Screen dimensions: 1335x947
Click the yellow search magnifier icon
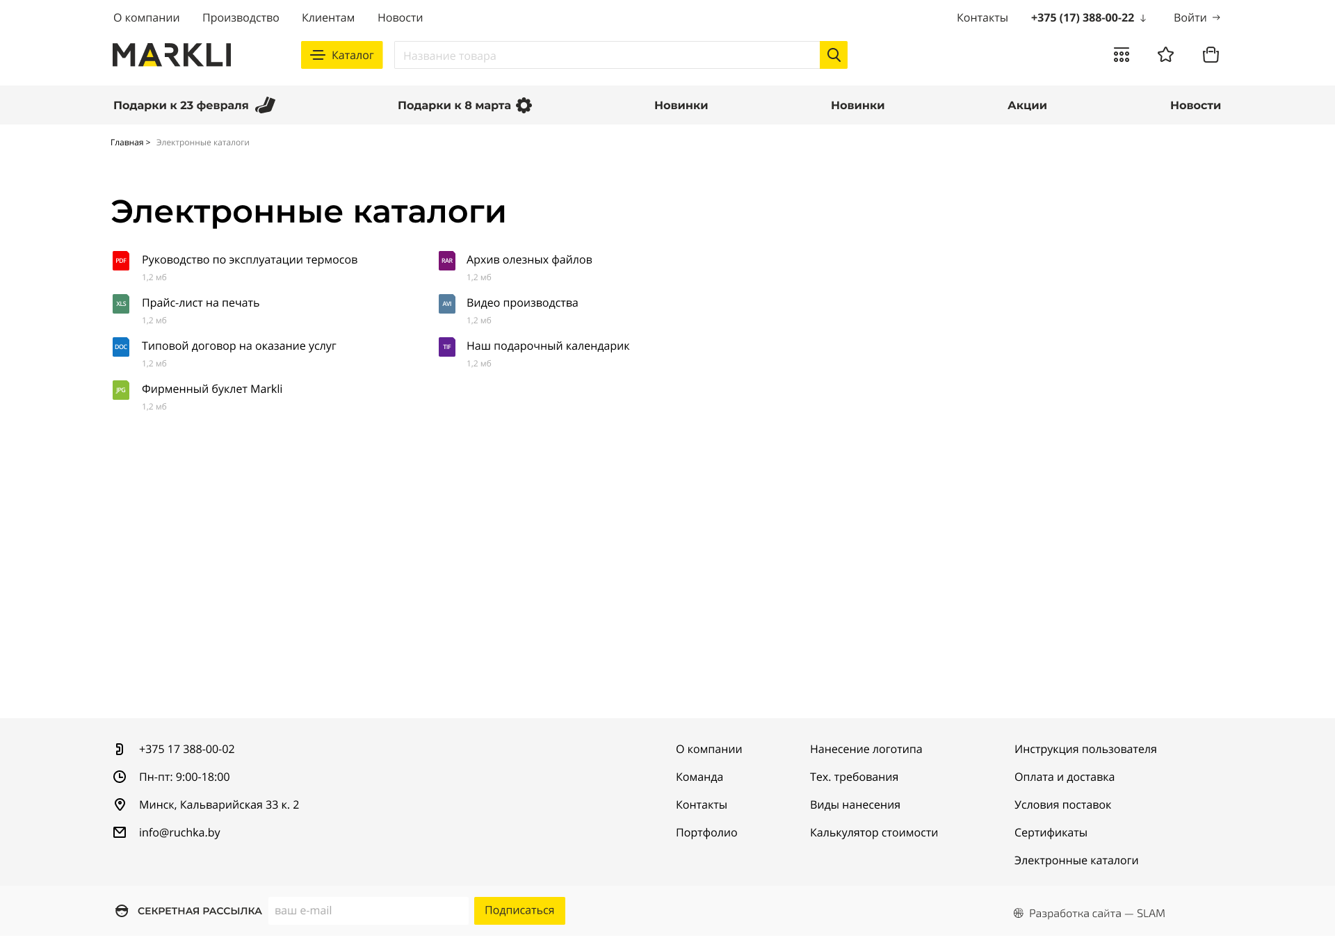pyautogui.click(x=834, y=54)
